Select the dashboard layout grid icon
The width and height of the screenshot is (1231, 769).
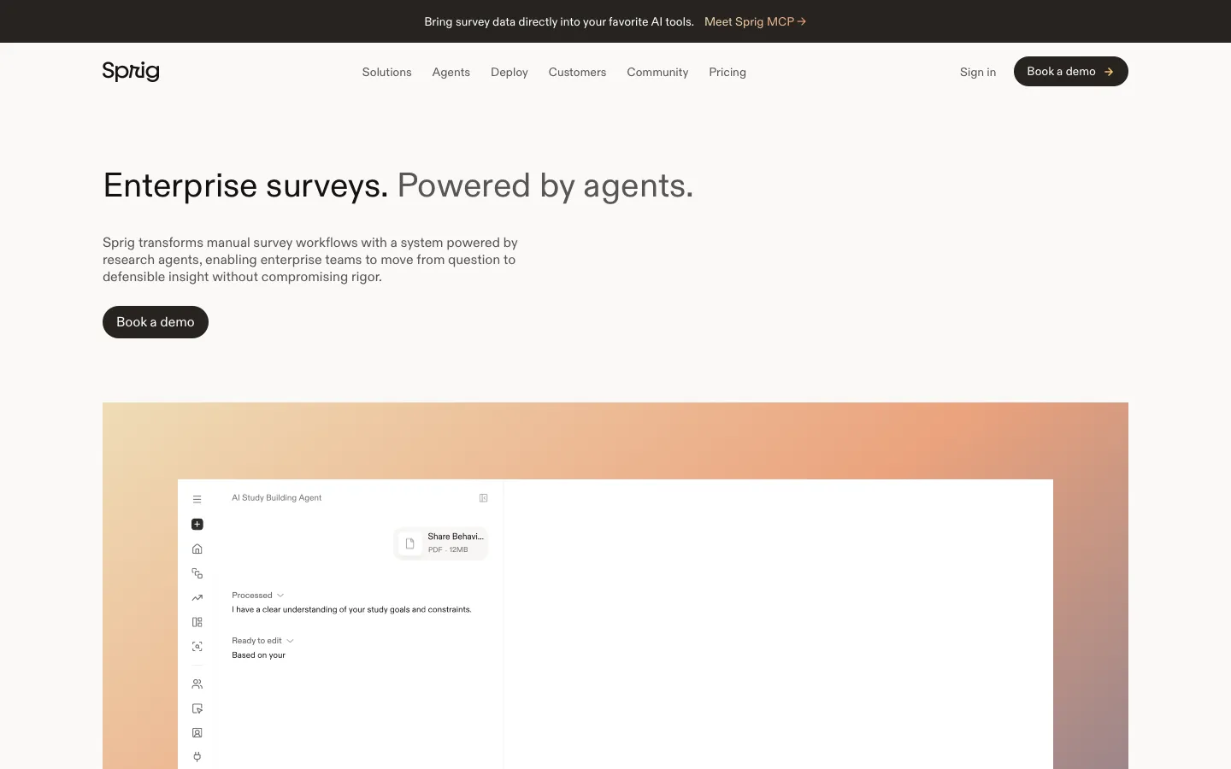[x=197, y=622]
